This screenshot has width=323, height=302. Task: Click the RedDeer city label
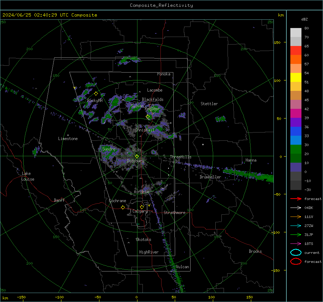tap(152, 109)
